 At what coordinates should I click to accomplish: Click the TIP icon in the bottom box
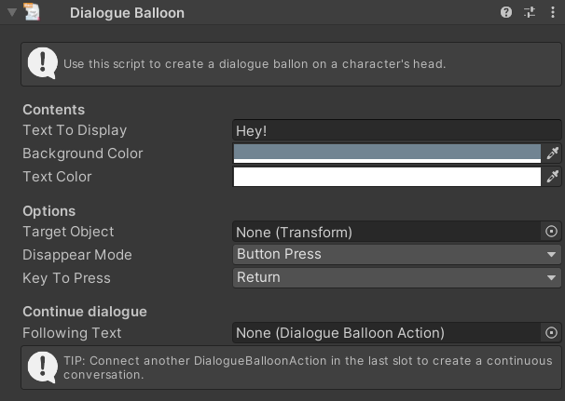pyautogui.click(x=42, y=368)
